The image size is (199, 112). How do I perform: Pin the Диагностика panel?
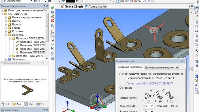pos(44,110)
